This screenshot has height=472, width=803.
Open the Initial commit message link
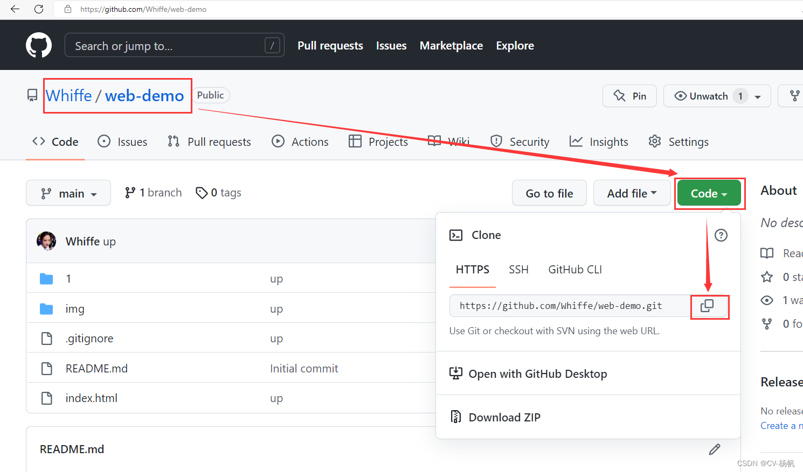tap(304, 369)
